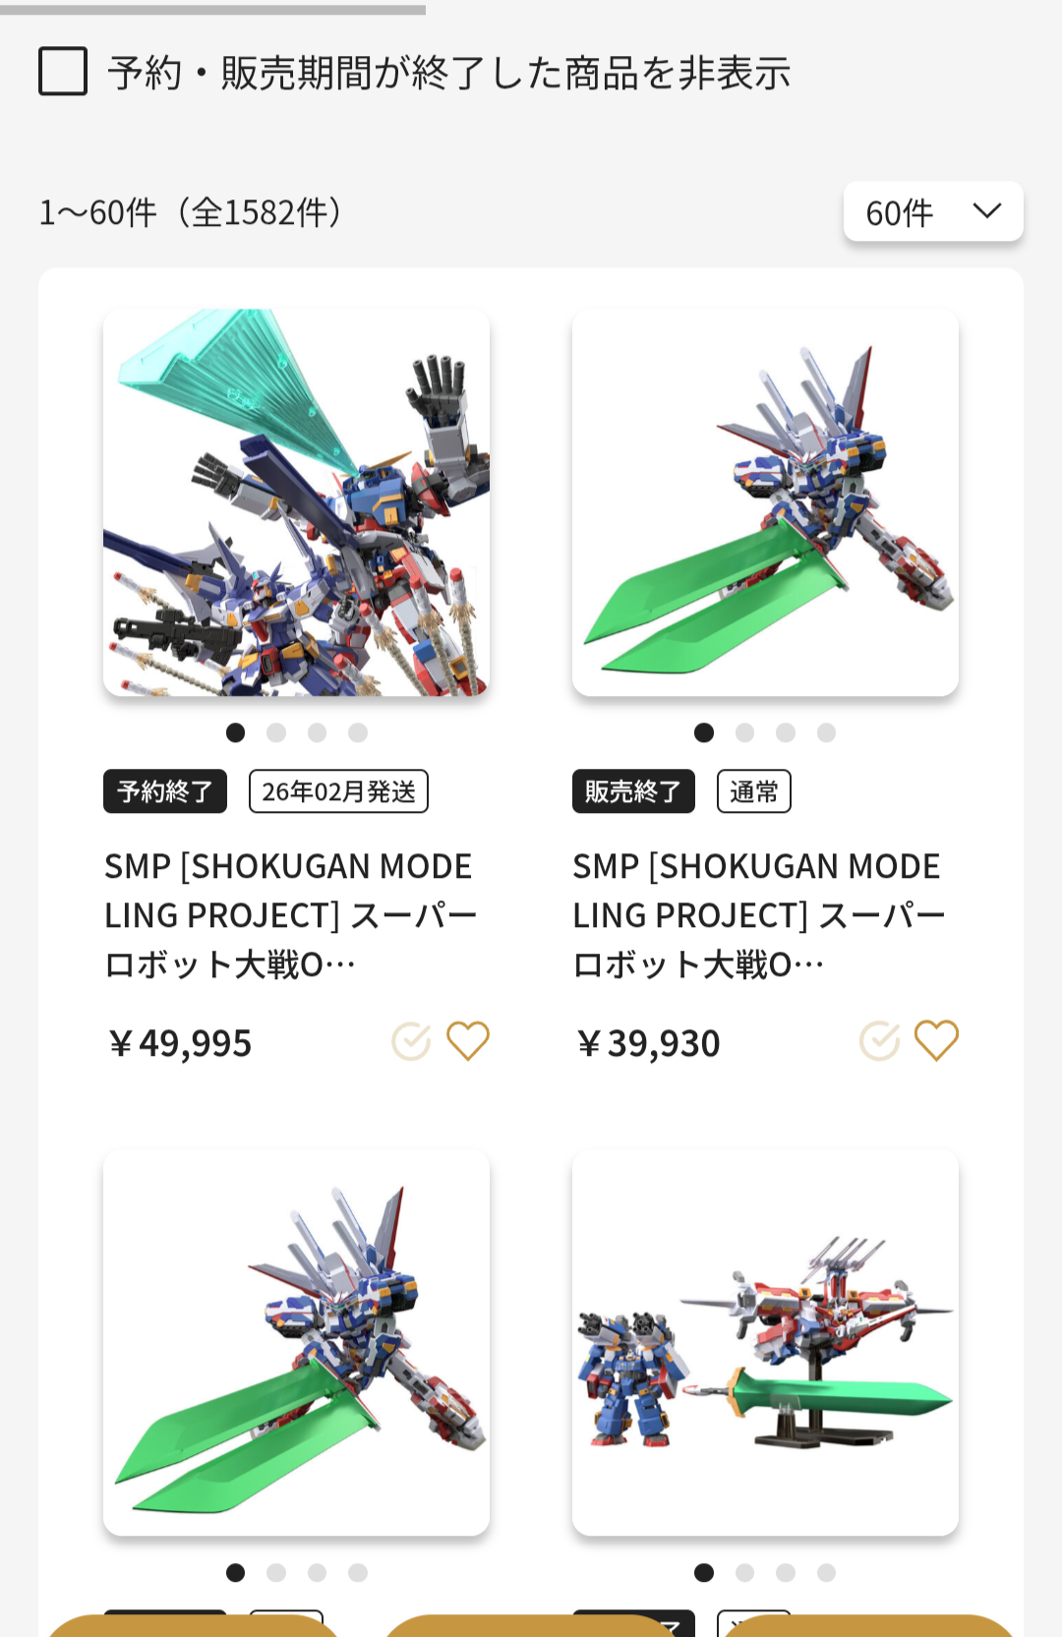This screenshot has width=1062, height=1637.
Task: Open the SMP product title priced ¥49,995
Action: point(291,915)
